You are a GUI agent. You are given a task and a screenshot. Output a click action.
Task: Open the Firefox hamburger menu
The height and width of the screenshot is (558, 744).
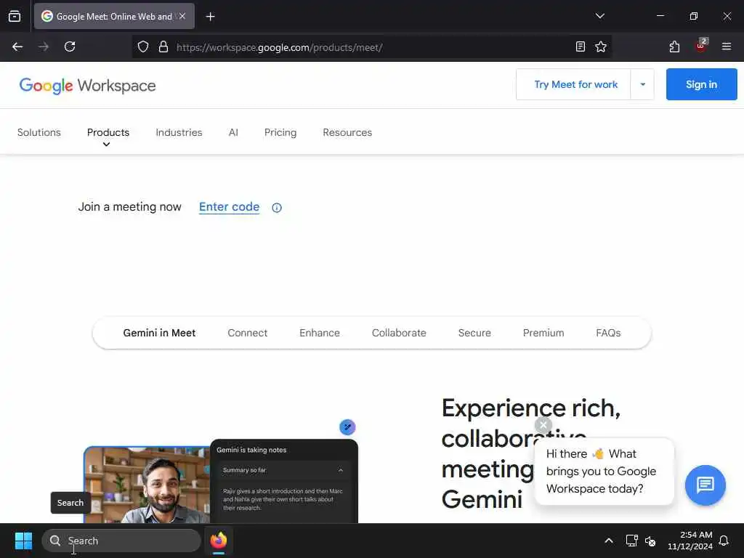click(726, 46)
